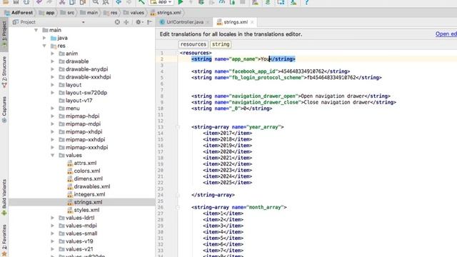Expand the anim folder
457x257 pixels.
pos(52,54)
